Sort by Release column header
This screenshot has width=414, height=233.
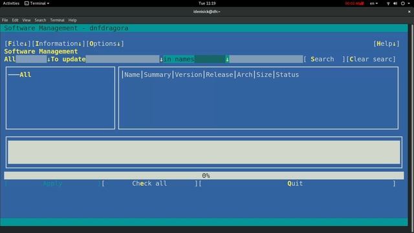pos(219,75)
